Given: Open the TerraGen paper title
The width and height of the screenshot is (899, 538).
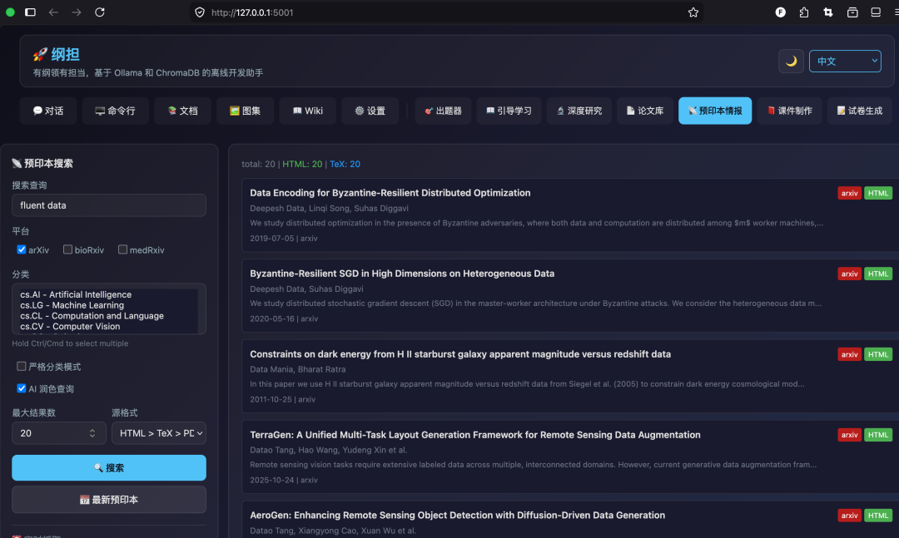Looking at the screenshot, I should click(x=475, y=435).
